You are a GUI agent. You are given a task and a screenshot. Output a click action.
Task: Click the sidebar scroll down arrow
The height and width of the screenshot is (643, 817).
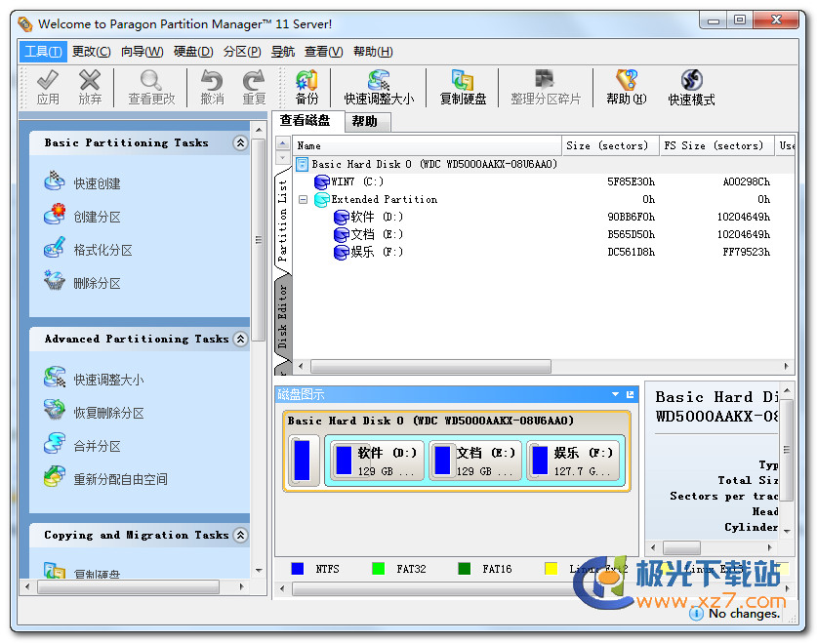(x=259, y=571)
